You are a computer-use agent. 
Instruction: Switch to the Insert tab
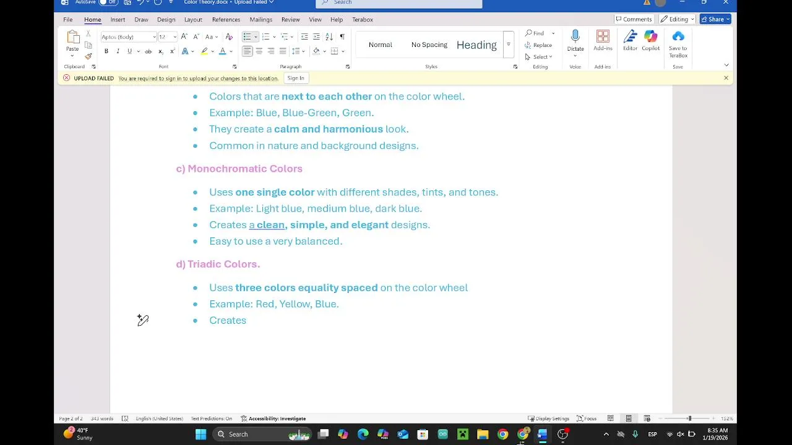coord(118,20)
